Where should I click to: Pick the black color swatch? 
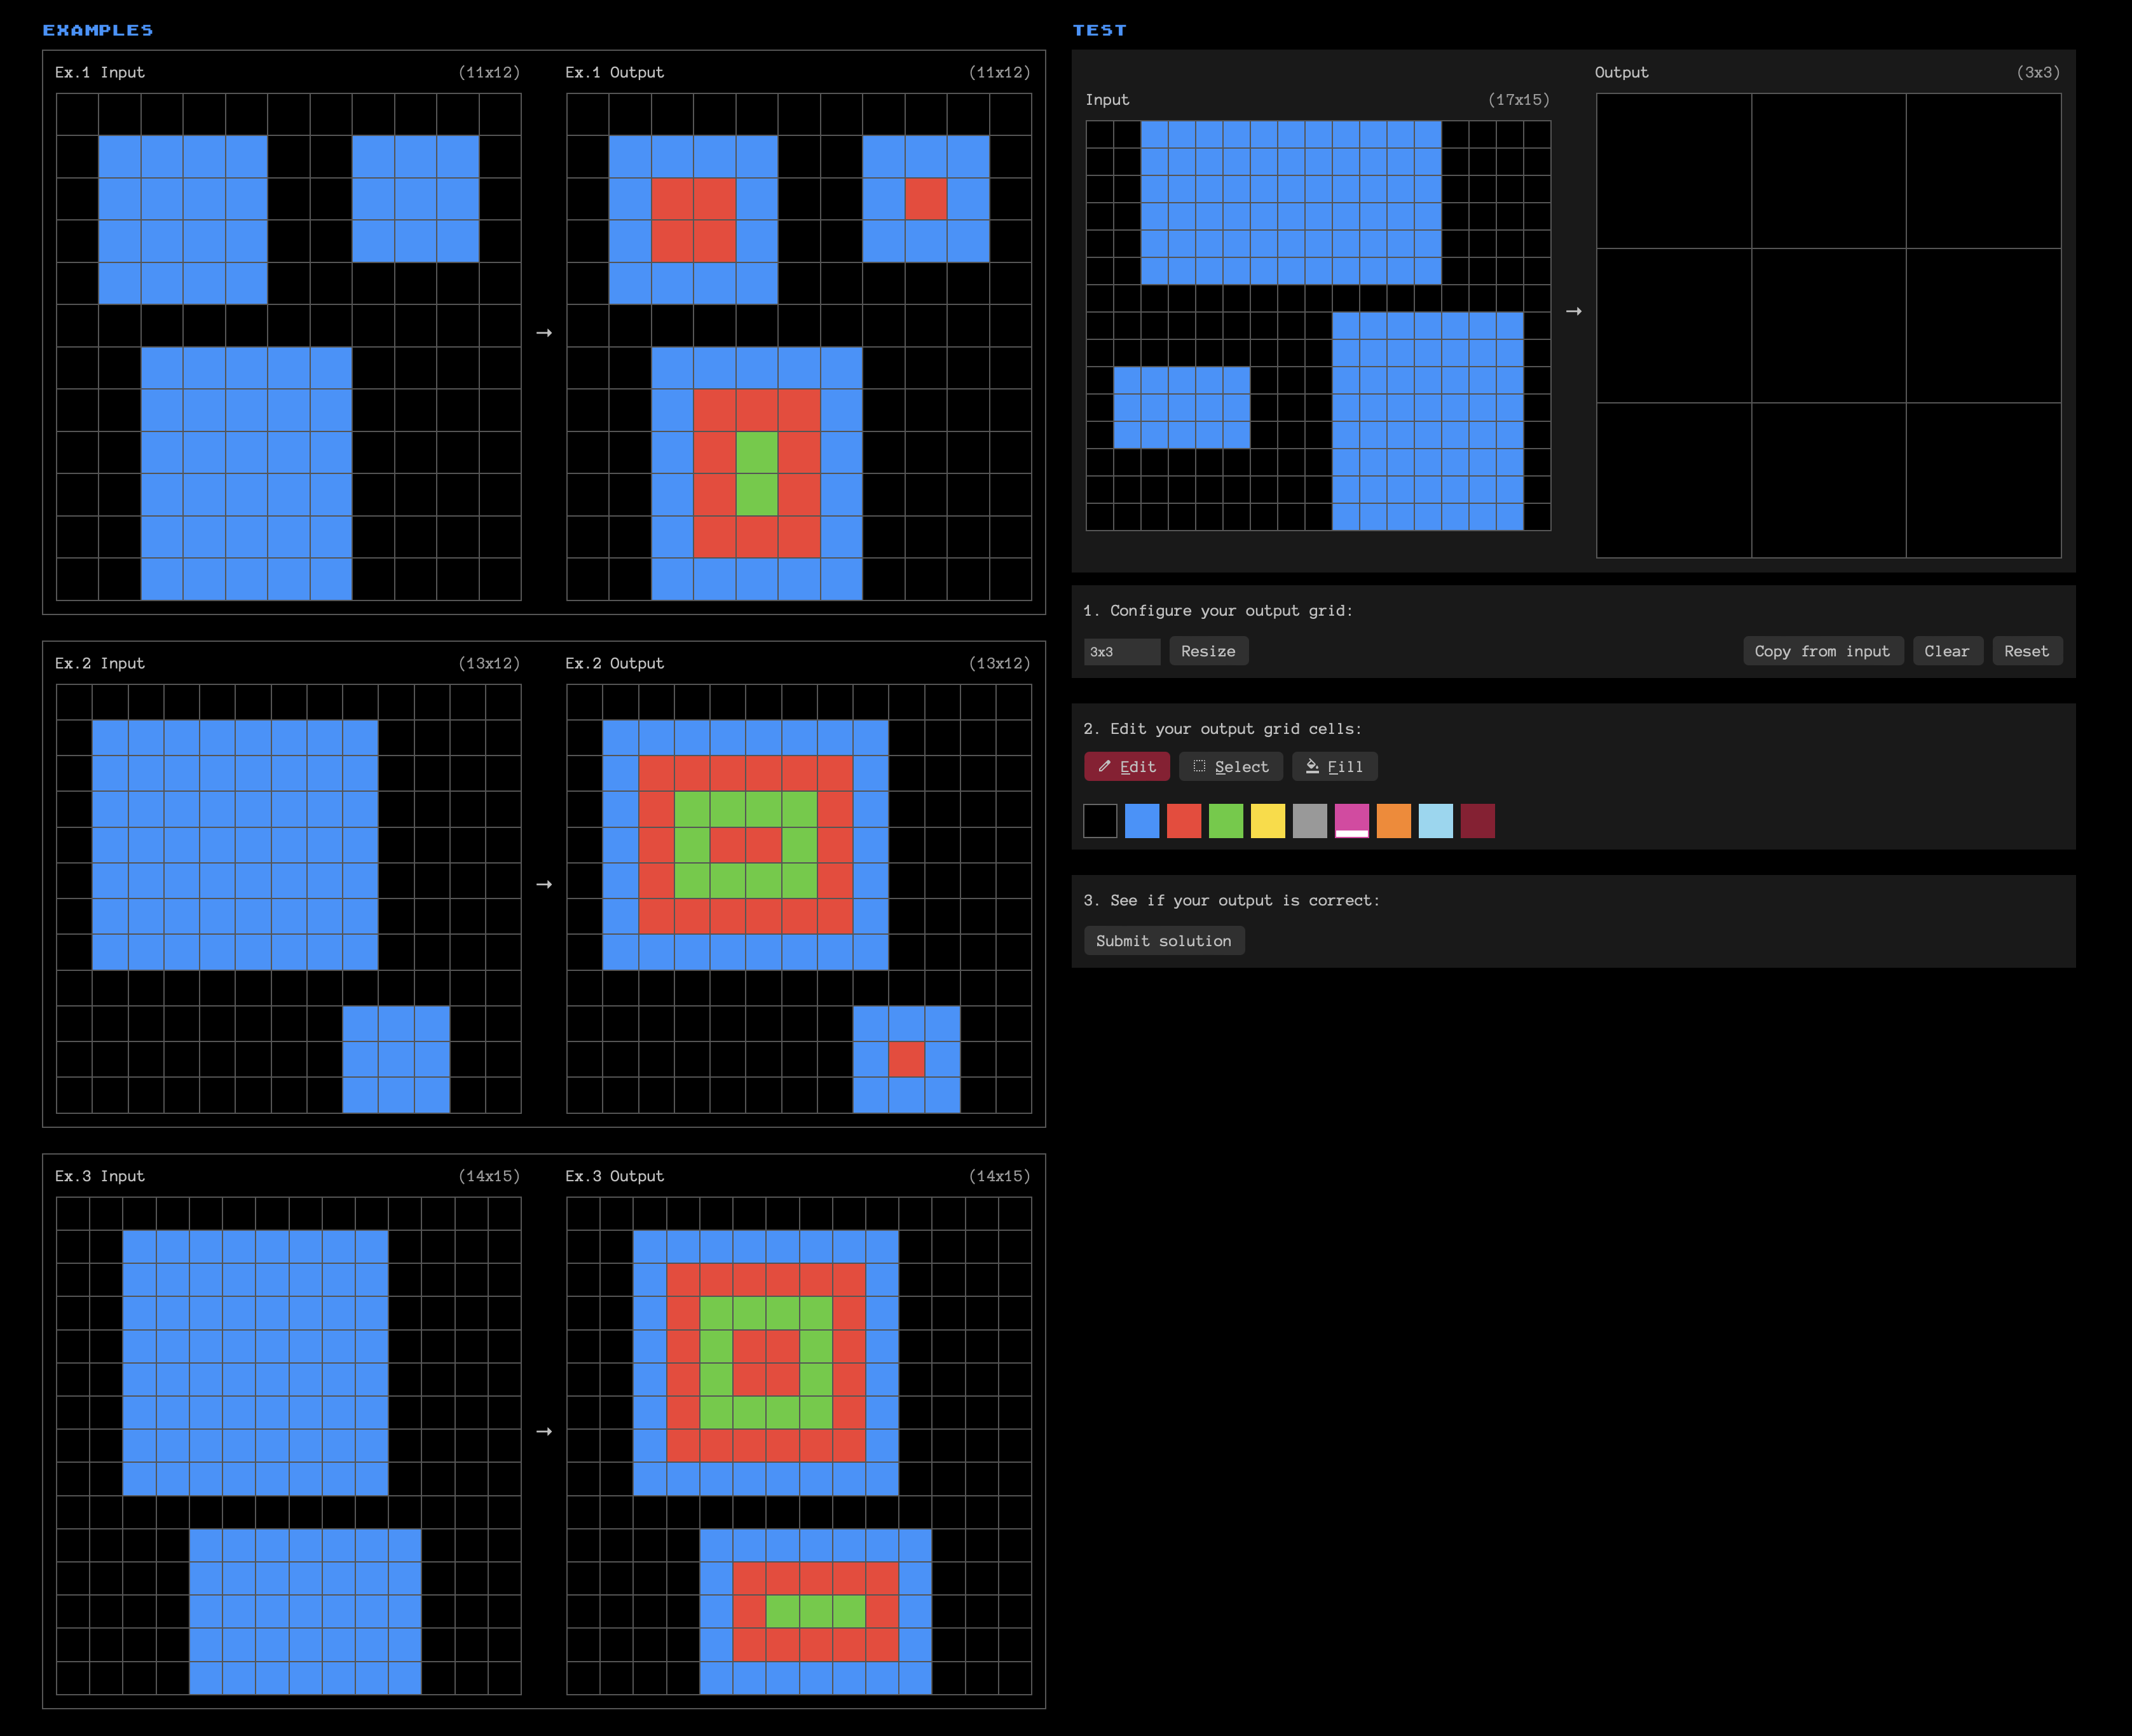pos(1100,821)
